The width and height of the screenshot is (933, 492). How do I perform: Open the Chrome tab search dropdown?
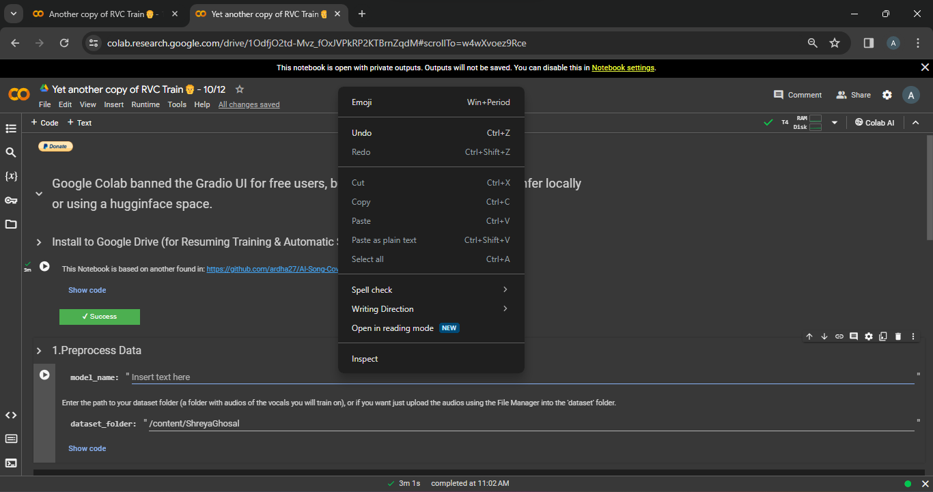(x=13, y=14)
